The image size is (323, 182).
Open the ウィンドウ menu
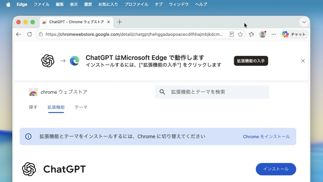(179, 4)
